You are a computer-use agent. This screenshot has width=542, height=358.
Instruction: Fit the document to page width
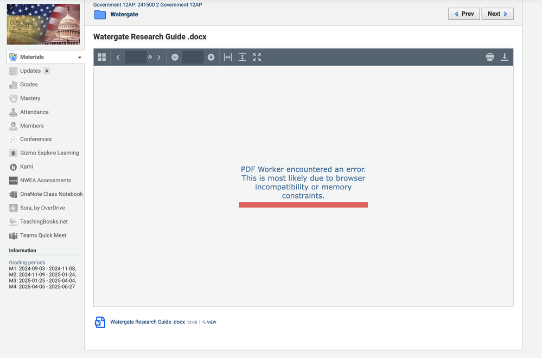[227, 57]
